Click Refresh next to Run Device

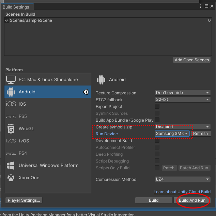pyautogui.click(x=201, y=134)
